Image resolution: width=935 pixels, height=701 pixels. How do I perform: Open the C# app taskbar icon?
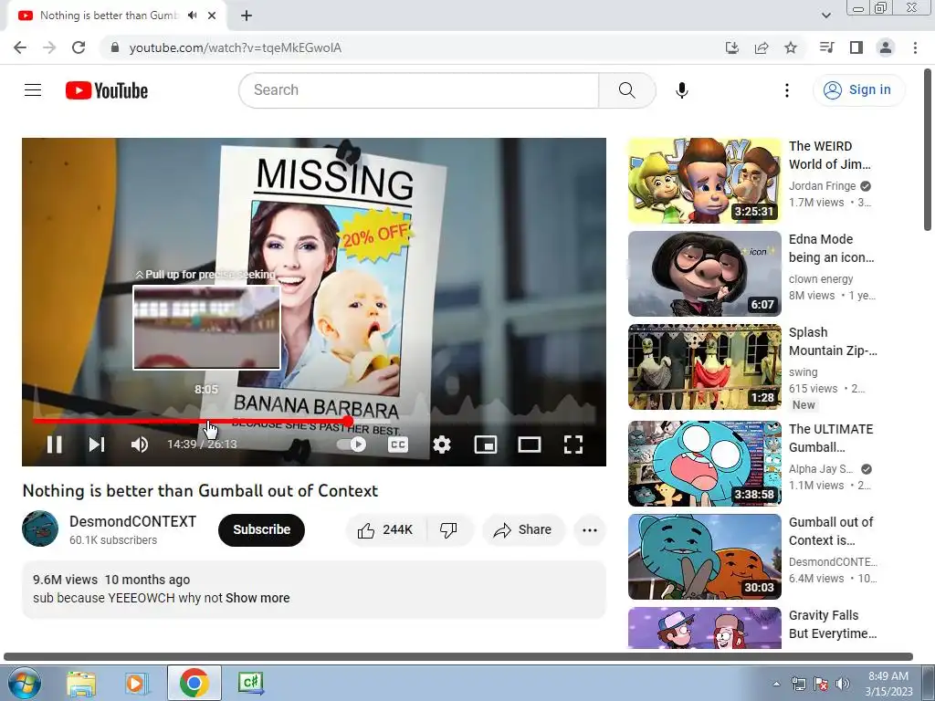point(251,683)
